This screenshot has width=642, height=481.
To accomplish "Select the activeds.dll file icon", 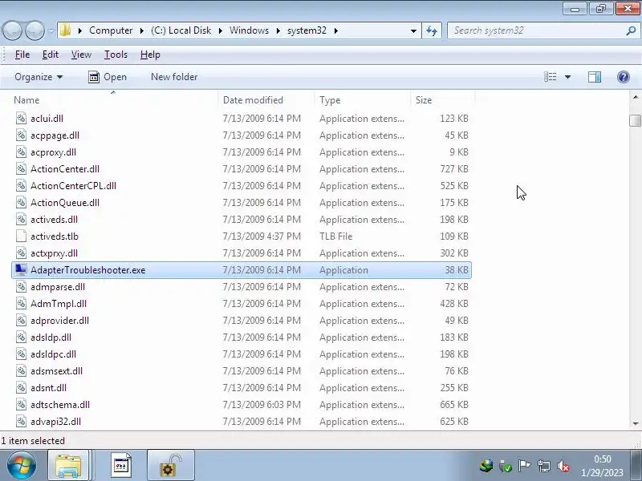I will click(x=22, y=220).
